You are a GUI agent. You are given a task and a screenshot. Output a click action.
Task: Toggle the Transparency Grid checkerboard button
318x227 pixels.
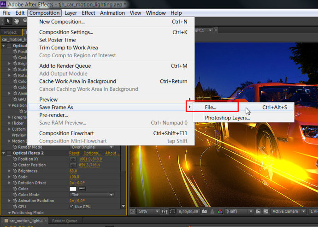pyautogui.click(x=265, y=212)
